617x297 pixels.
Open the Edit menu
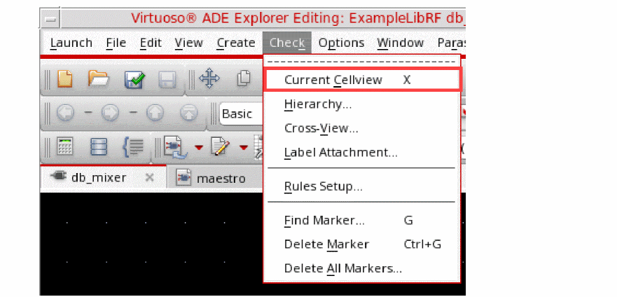151,43
